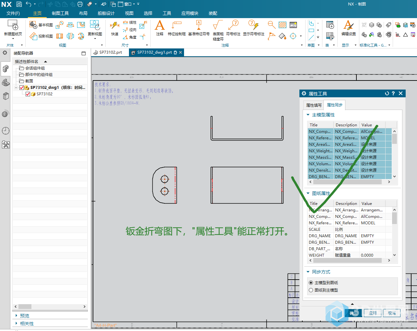The width and height of the screenshot is (417, 331).
Task: Click the tabular note icon in 表 group
Action: pyautogui.click(x=330, y=25)
